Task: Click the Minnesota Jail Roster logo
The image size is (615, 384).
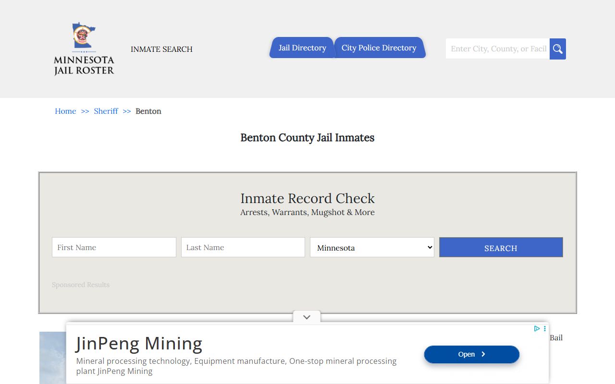Action: click(84, 49)
